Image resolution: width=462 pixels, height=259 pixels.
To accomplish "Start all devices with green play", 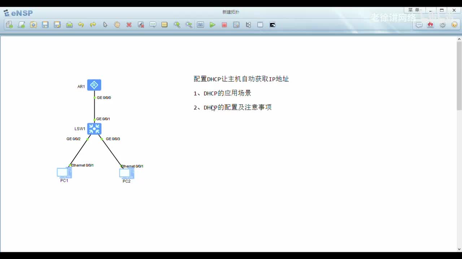I will 213,25.
